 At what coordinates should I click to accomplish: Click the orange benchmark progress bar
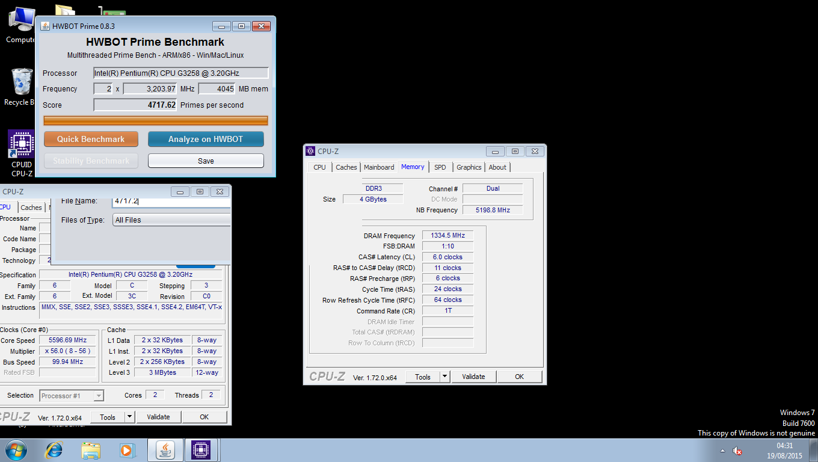[156, 120]
